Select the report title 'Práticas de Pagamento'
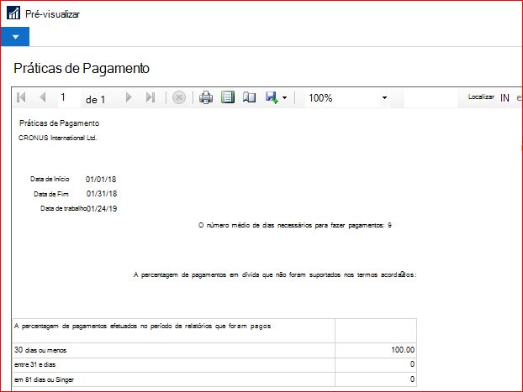The height and width of the screenshot is (392, 523). click(x=59, y=123)
